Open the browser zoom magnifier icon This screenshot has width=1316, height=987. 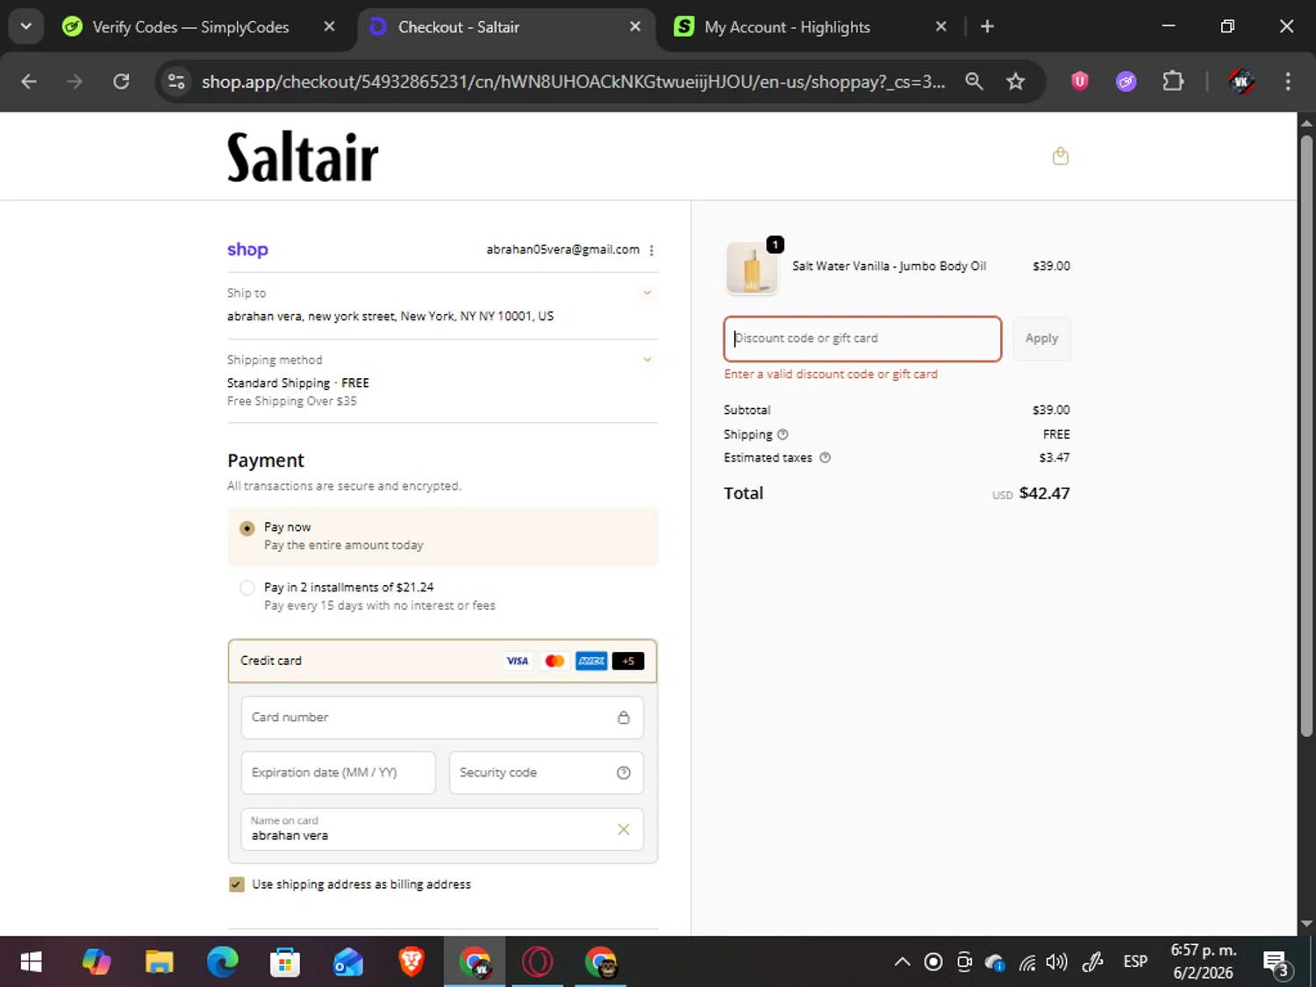pyautogui.click(x=974, y=82)
